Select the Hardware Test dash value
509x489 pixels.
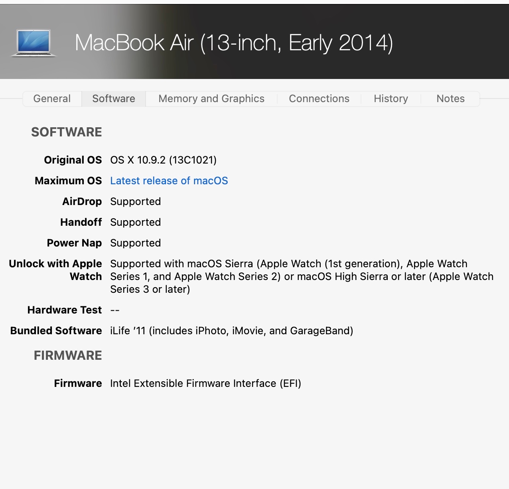pyautogui.click(x=115, y=310)
